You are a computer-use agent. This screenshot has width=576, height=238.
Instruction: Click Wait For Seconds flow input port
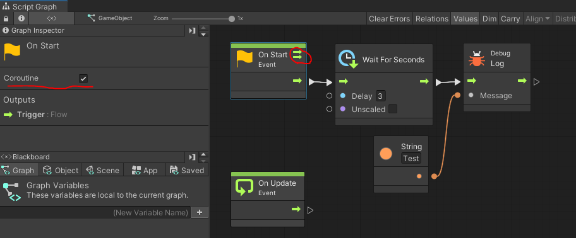coord(343,81)
